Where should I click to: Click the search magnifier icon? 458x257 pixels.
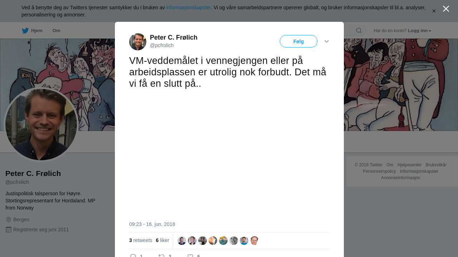(359, 30)
